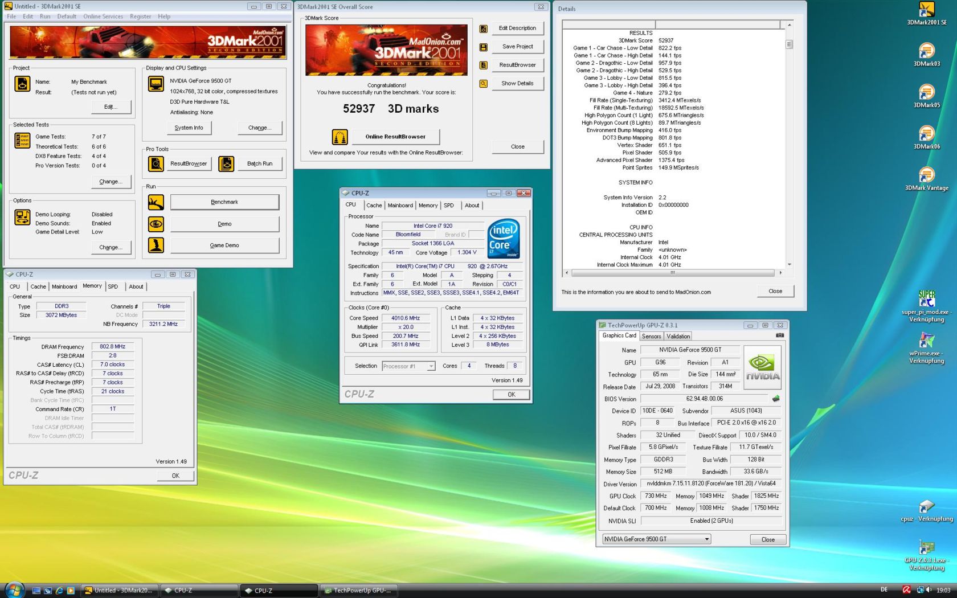Click Change... button under Selected Tests
957x598 pixels.
[111, 182]
